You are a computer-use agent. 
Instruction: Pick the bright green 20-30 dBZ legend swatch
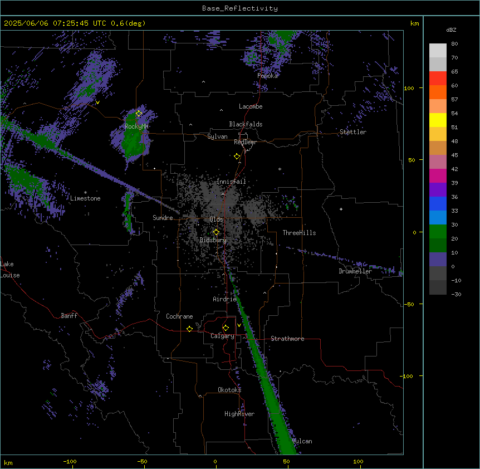click(x=438, y=232)
